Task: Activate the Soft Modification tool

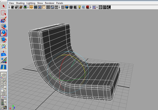Action: pyautogui.click(x=4, y=54)
